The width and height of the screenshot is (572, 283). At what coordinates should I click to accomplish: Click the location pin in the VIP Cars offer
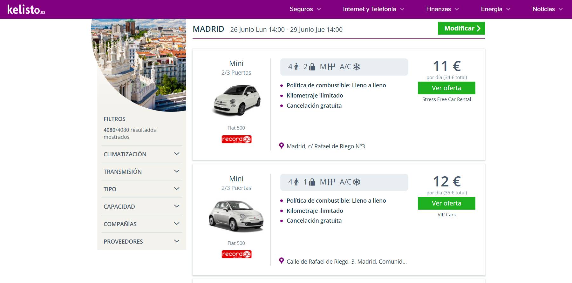point(281,261)
